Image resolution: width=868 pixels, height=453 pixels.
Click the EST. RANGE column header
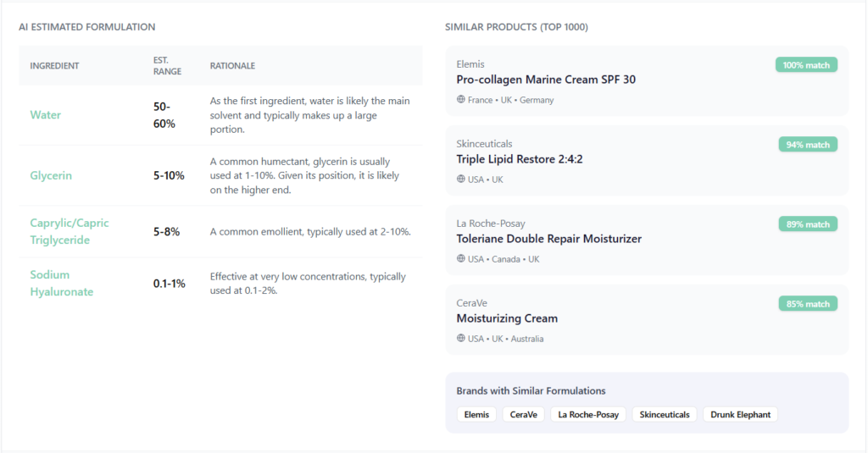[x=167, y=66]
